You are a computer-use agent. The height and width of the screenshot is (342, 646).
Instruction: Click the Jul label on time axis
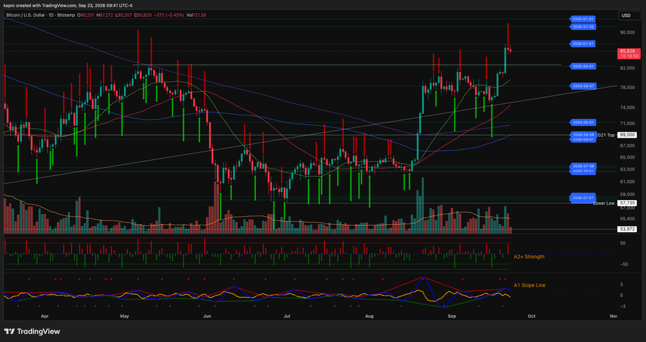click(287, 317)
